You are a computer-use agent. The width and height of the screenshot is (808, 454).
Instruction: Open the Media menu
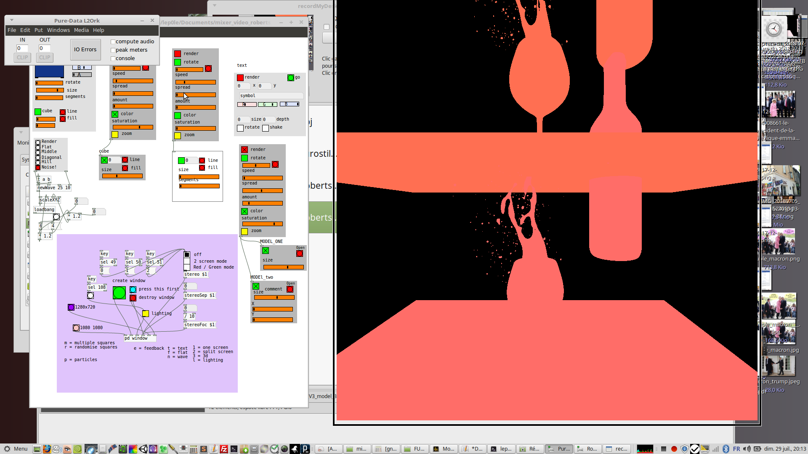[x=81, y=30]
